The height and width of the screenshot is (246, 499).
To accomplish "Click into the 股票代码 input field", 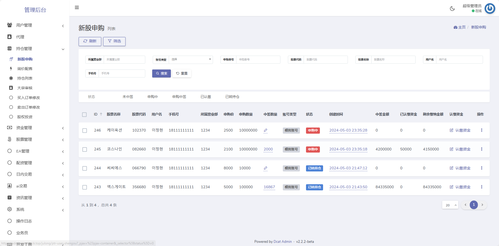I will click(x=325, y=60).
